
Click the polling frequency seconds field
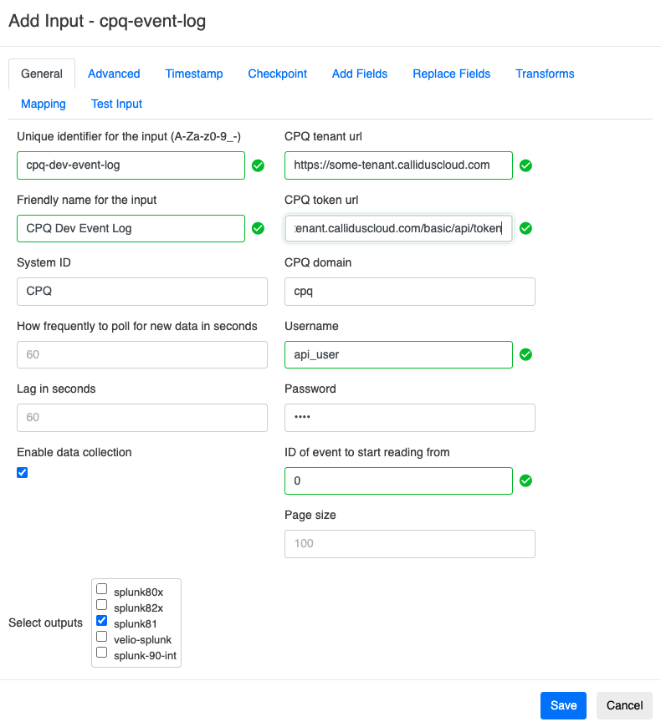click(141, 354)
